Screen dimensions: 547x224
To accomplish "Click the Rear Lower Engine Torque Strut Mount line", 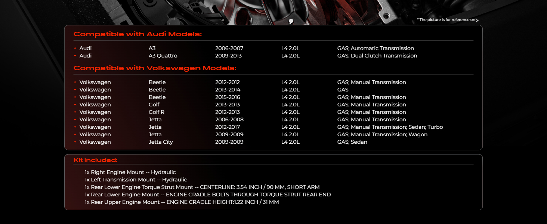I will point(202,187).
